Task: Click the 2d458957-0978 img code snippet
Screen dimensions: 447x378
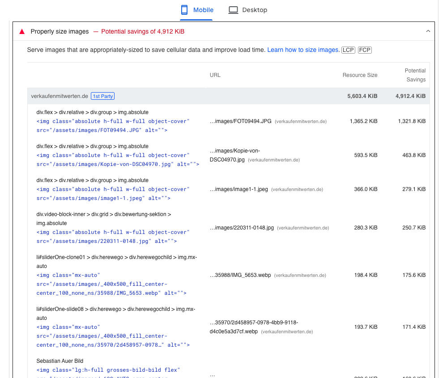Action: pyautogui.click(x=113, y=336)
